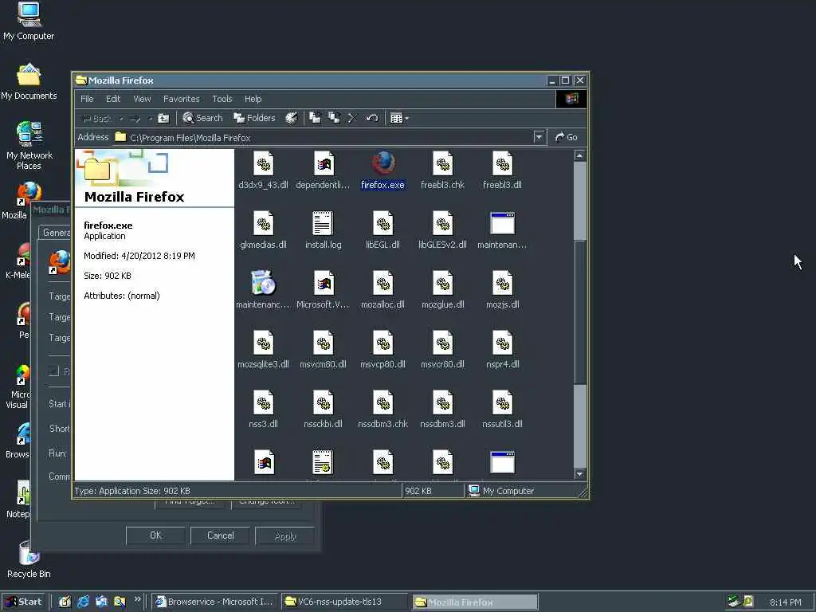Select the nss3.dll file
The width and height of the screenshot is (816, 612).
pos(263,410)
